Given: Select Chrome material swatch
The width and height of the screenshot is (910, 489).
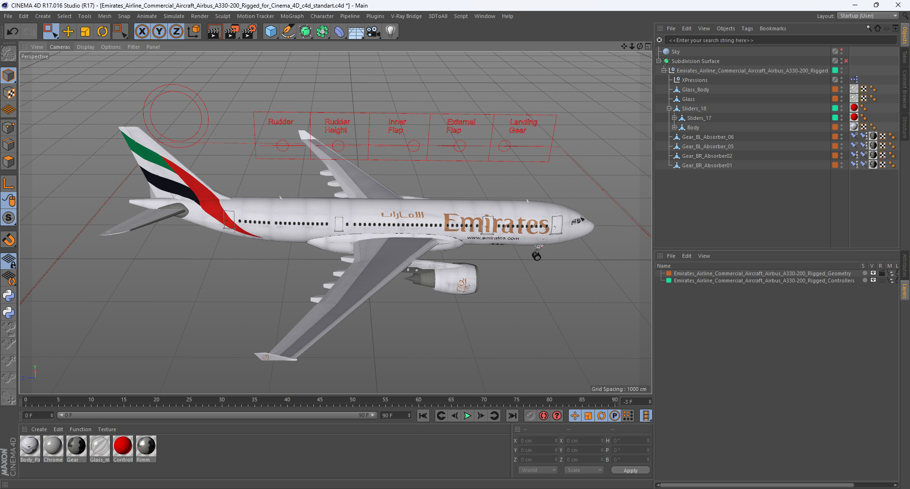Looking at the screenshot, I should [53, 449].
